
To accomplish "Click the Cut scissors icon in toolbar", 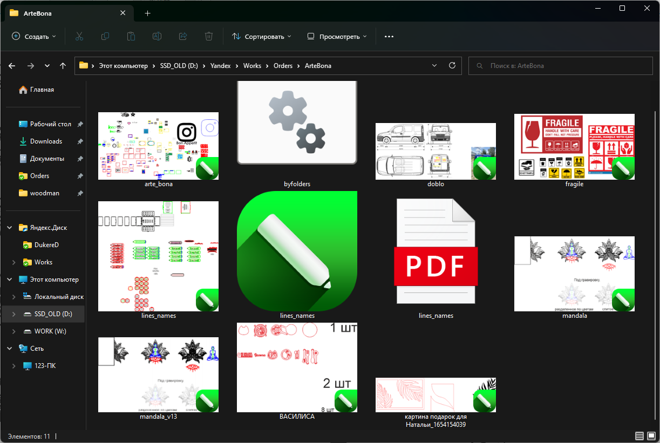I will (79, 36).
